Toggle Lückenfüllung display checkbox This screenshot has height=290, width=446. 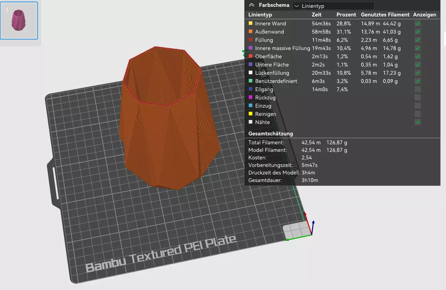[418, 73]
